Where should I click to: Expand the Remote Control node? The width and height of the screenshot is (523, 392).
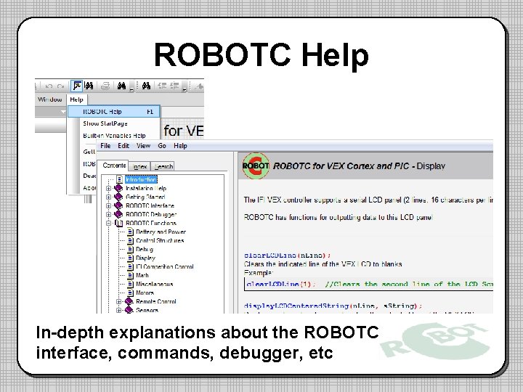(x=118, y=301)
